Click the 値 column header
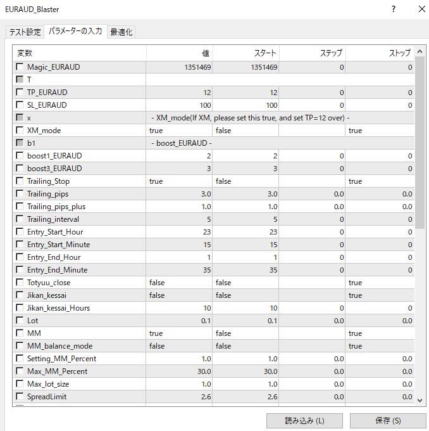429x431 pixels. click(179, 53)
